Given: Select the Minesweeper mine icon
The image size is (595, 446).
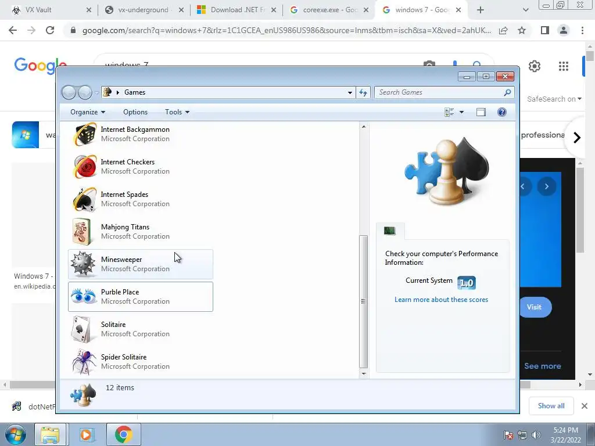Looking at the screenshot, I should click(x=83, y=264).
